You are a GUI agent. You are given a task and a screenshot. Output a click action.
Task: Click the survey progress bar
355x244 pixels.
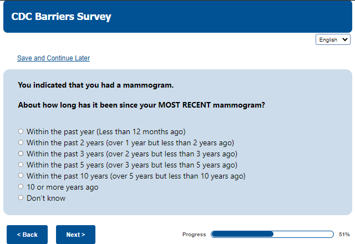point(272,235)
